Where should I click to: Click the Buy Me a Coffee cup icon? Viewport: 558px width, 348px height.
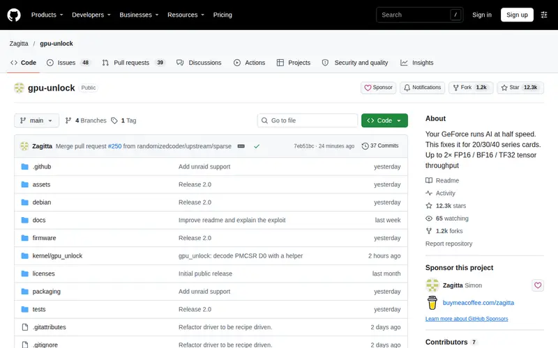[432, 303]
